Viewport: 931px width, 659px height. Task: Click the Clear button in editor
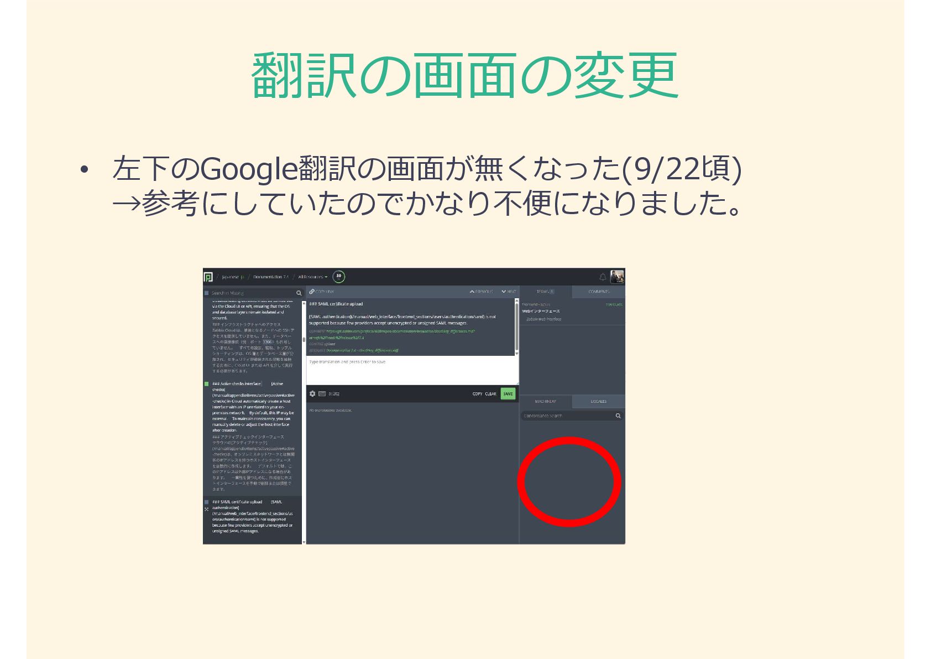pos(490,394)
